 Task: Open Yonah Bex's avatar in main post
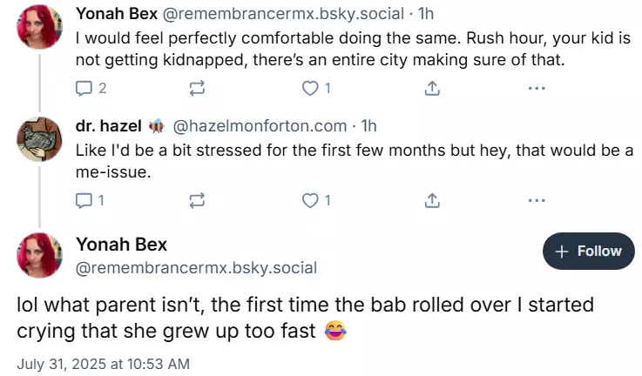click(39, 255)
